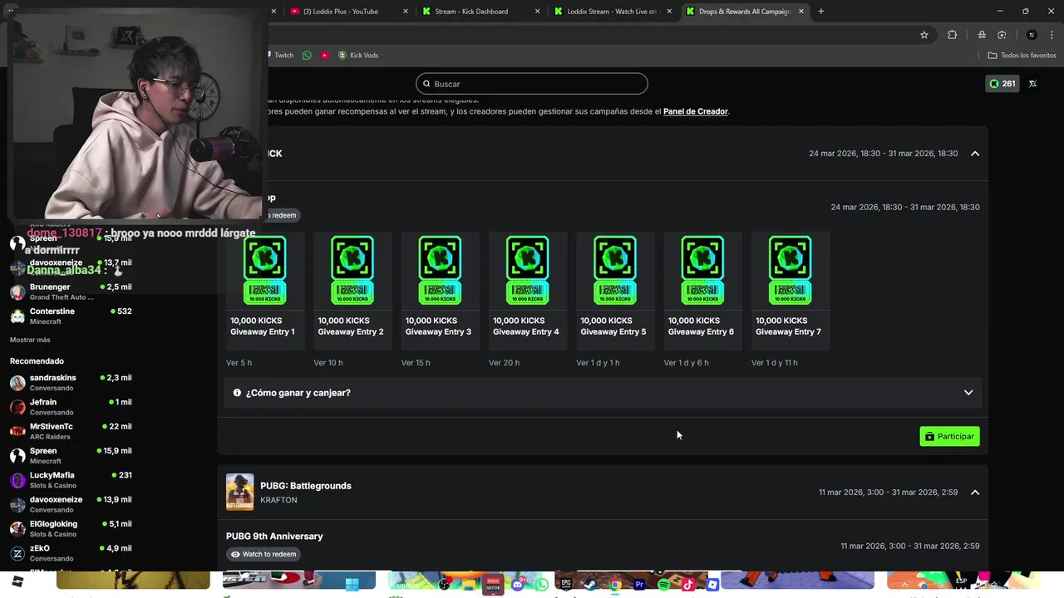
Task: Open a new browser tab
Action: click(821, 12)
